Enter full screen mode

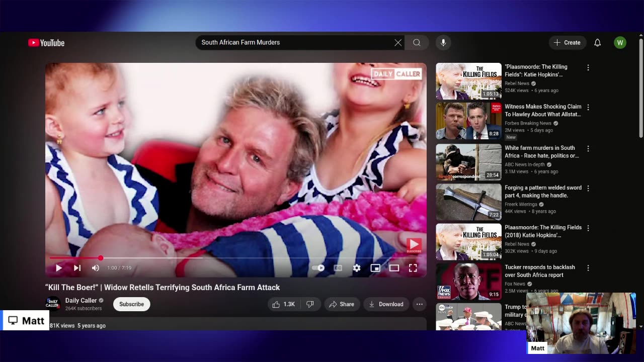pyautogui.click(x=413, y=268)
